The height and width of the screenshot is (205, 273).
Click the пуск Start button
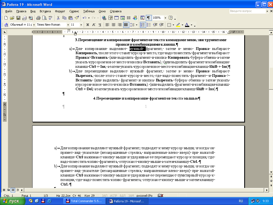[x=13, y=201]
